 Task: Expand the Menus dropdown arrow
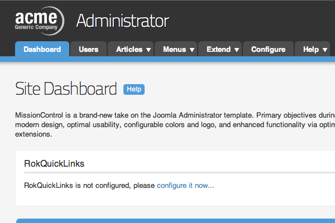[192, 50]
